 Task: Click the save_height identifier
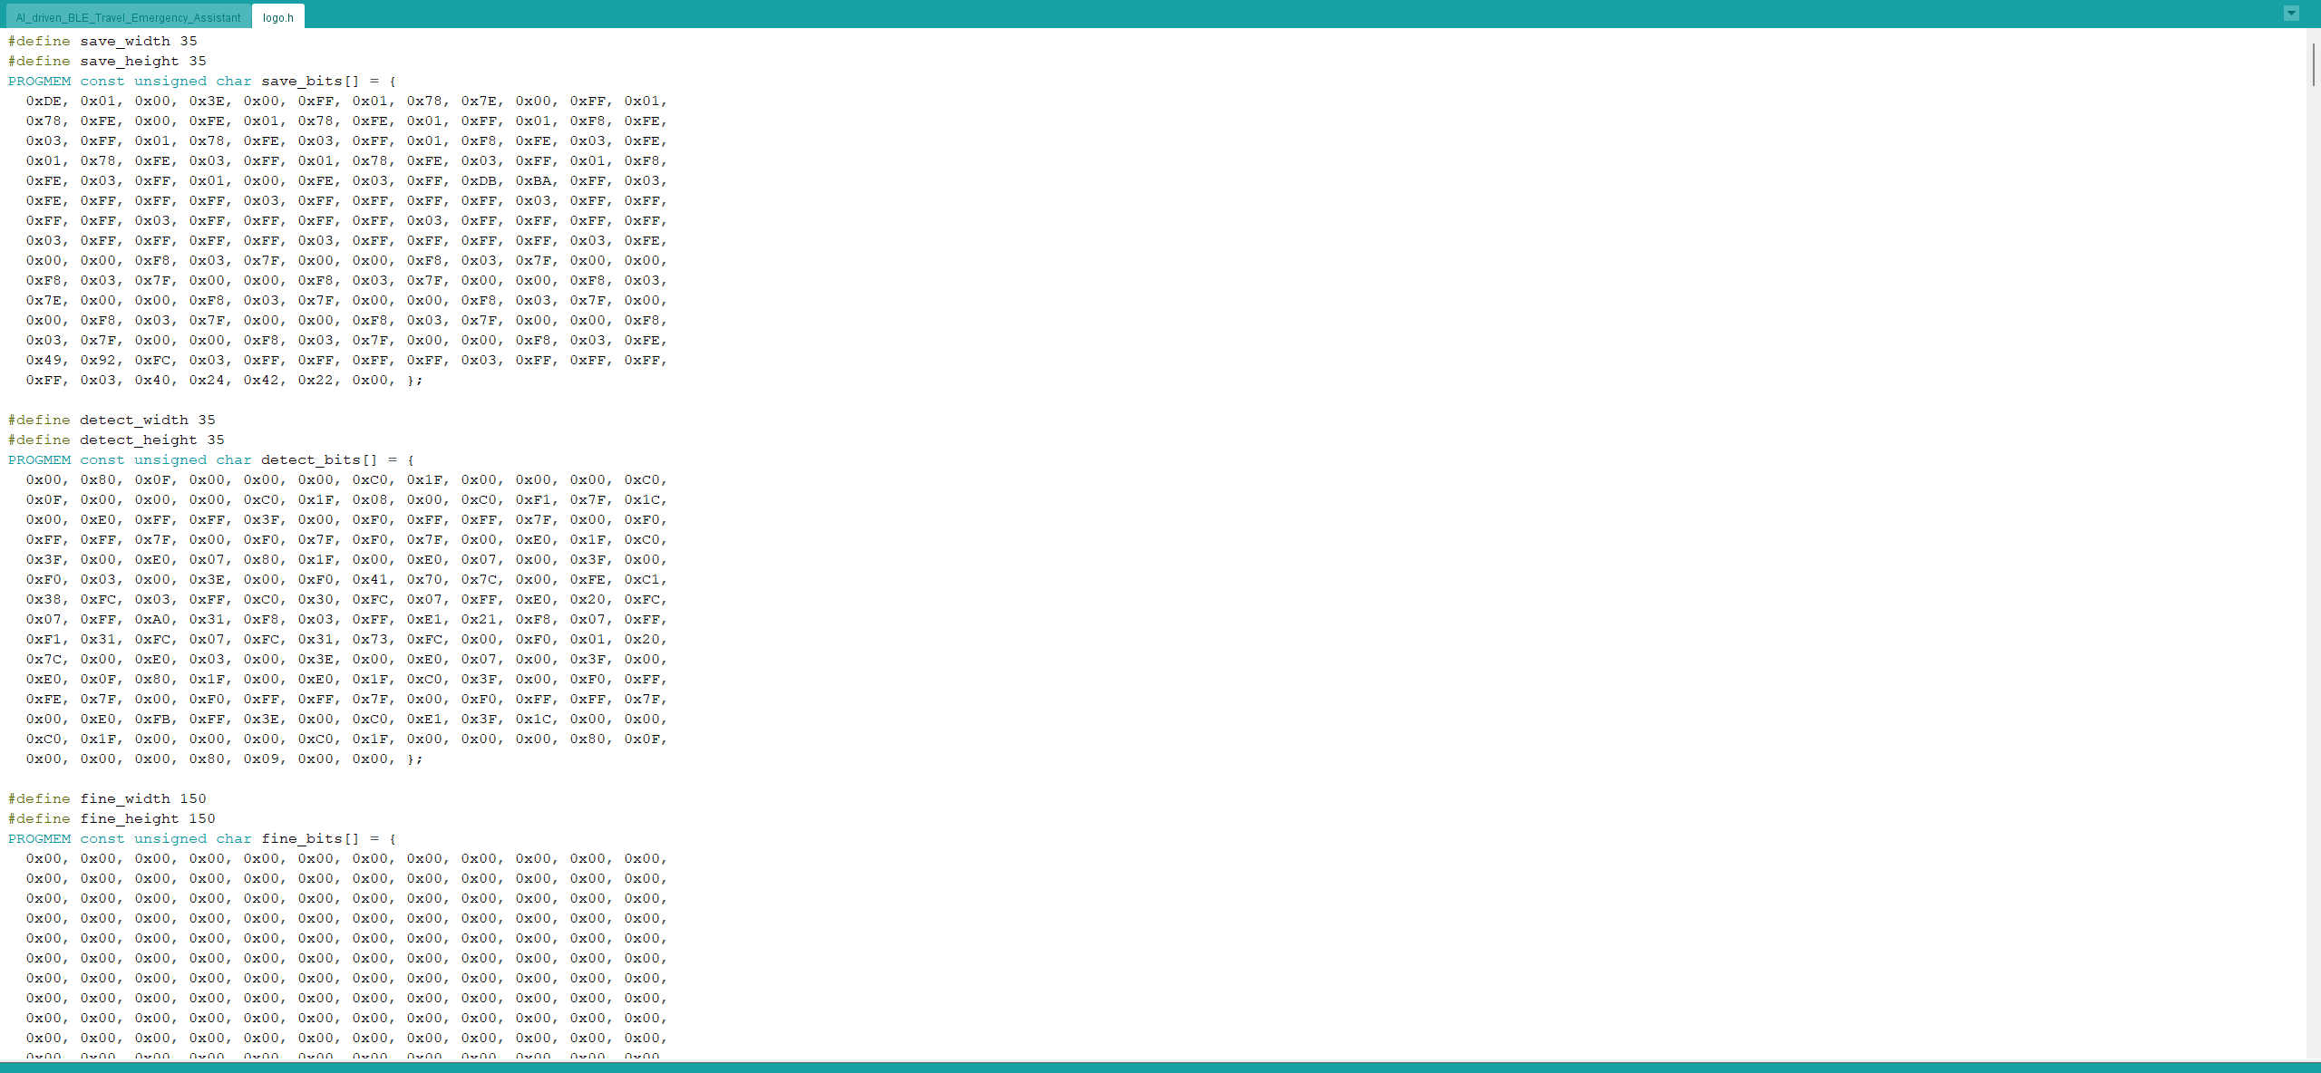[129, 61]
